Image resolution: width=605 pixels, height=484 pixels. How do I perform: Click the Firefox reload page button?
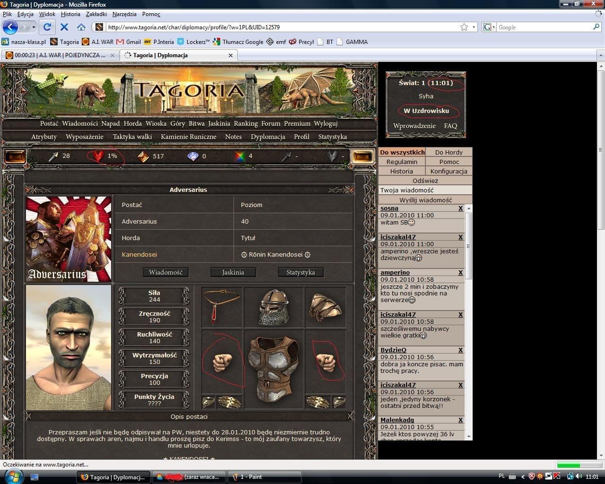47,27
